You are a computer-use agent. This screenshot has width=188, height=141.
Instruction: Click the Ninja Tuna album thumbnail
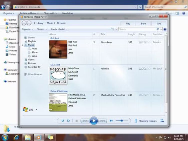58,76
